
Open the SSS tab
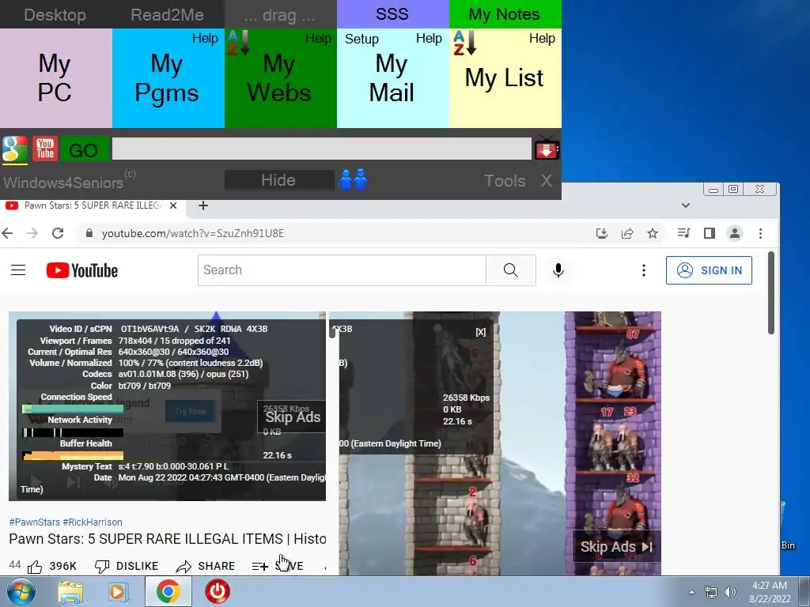[x=392, y=14]
